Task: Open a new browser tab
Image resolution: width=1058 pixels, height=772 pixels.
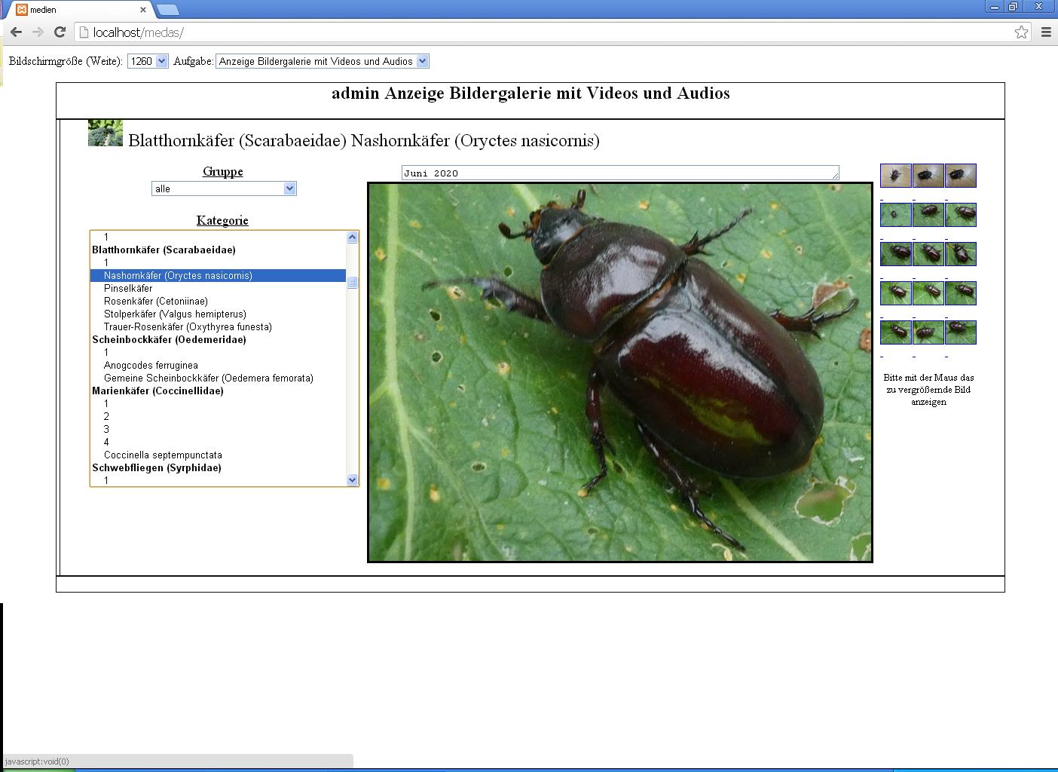Action: (x=167, y=10)
